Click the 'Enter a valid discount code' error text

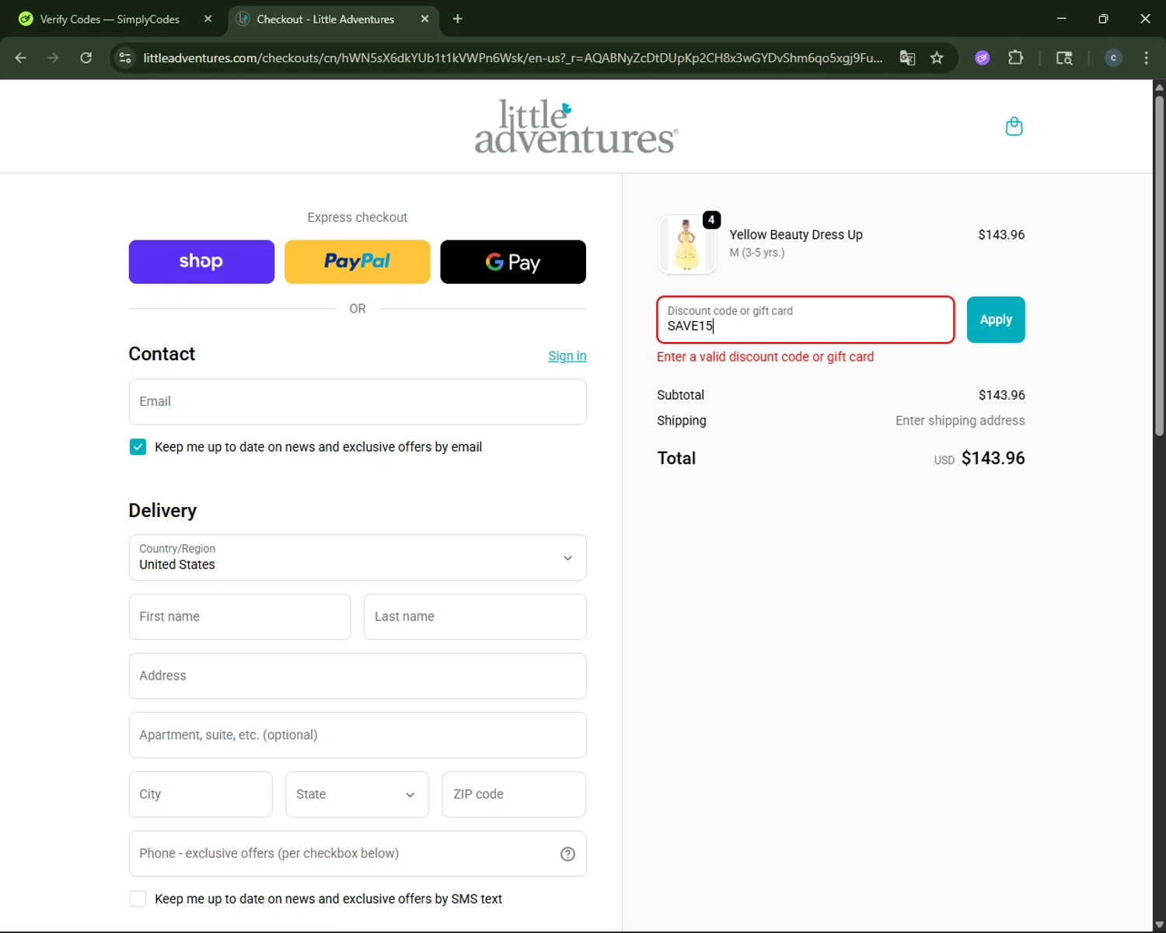(x=765, y=357)
